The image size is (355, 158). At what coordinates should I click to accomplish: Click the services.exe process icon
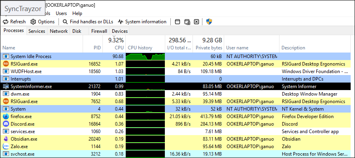6,132
